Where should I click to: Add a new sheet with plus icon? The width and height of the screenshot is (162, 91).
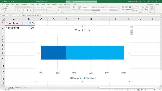(x=25, y=88)
